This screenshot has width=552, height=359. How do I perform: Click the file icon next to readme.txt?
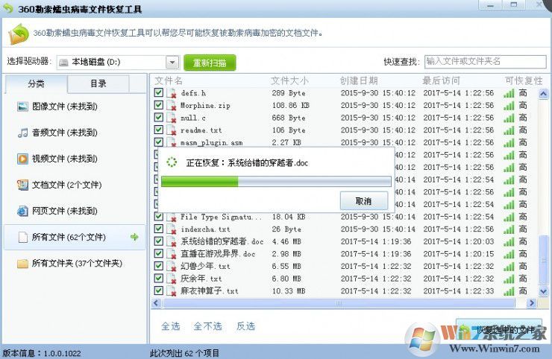click(172, 130)
